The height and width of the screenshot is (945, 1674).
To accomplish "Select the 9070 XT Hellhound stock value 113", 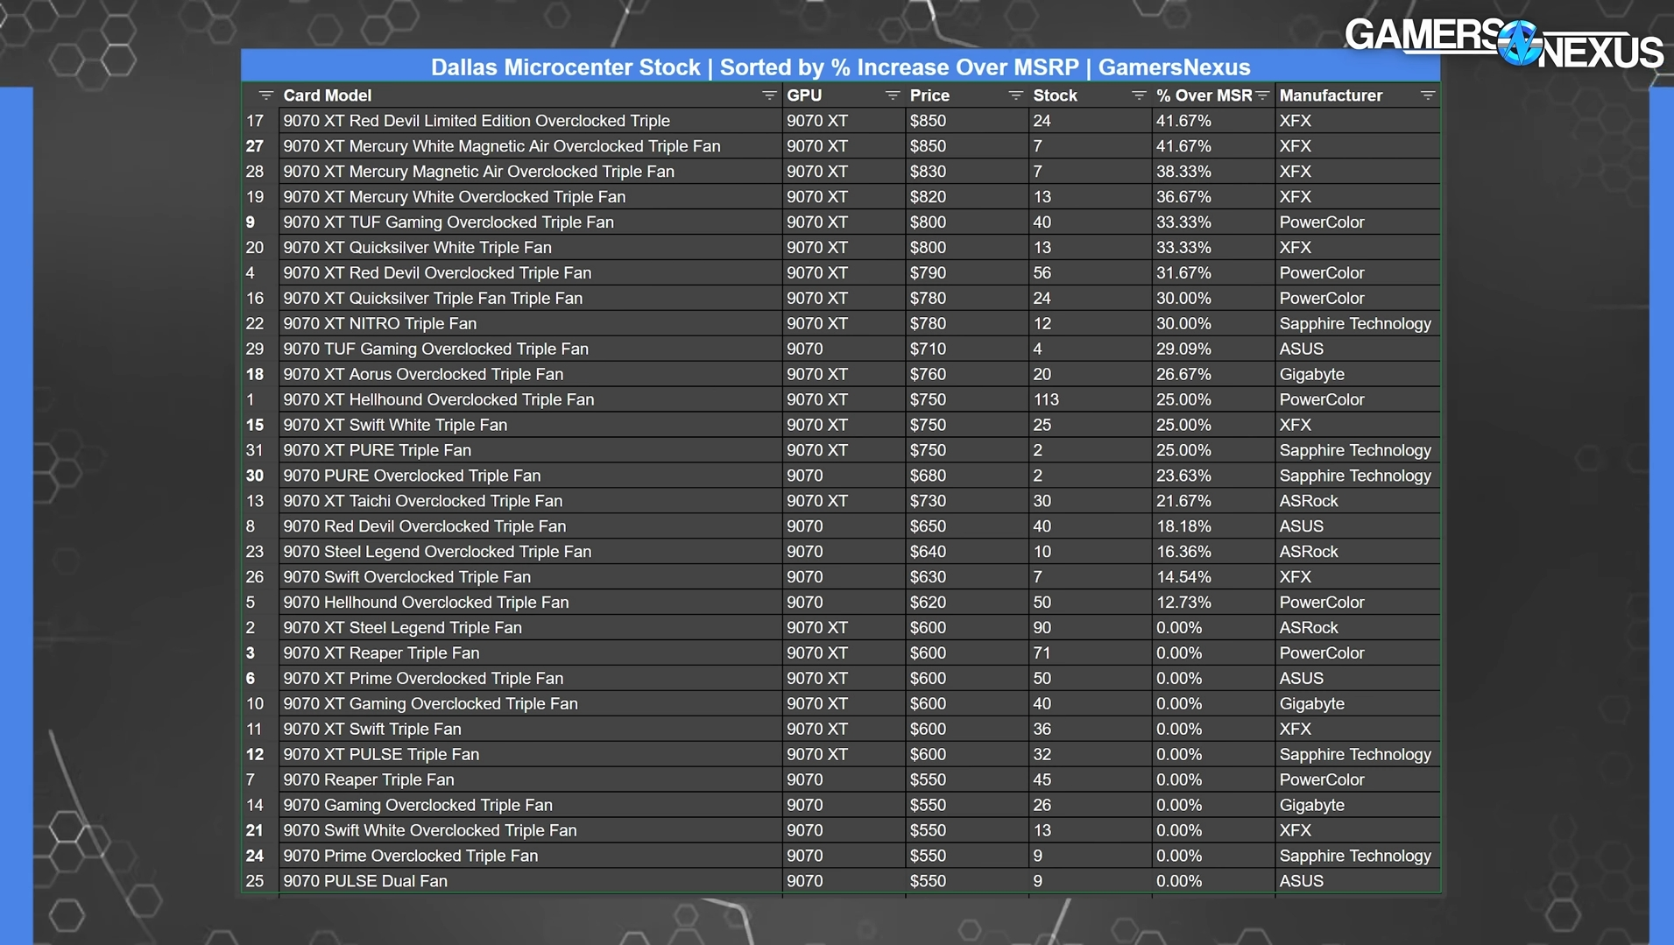I will tap(1090, 399).
